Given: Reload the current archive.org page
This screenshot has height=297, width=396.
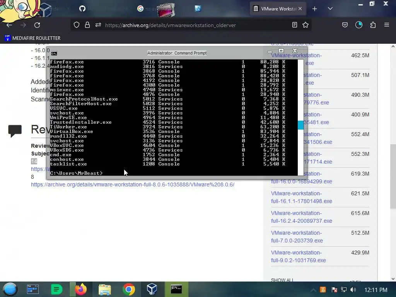Looking at the screenshot, I should (x=37, y=25).
